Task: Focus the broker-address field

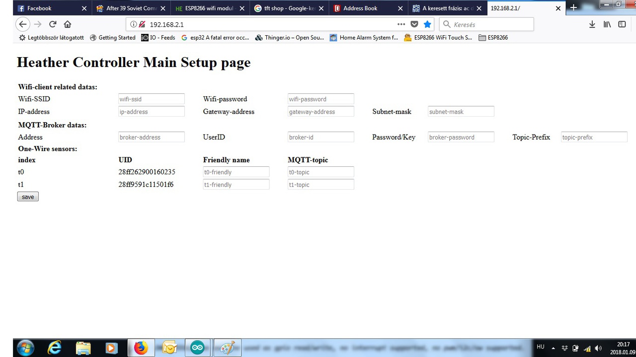Action: tap(152, 137)
